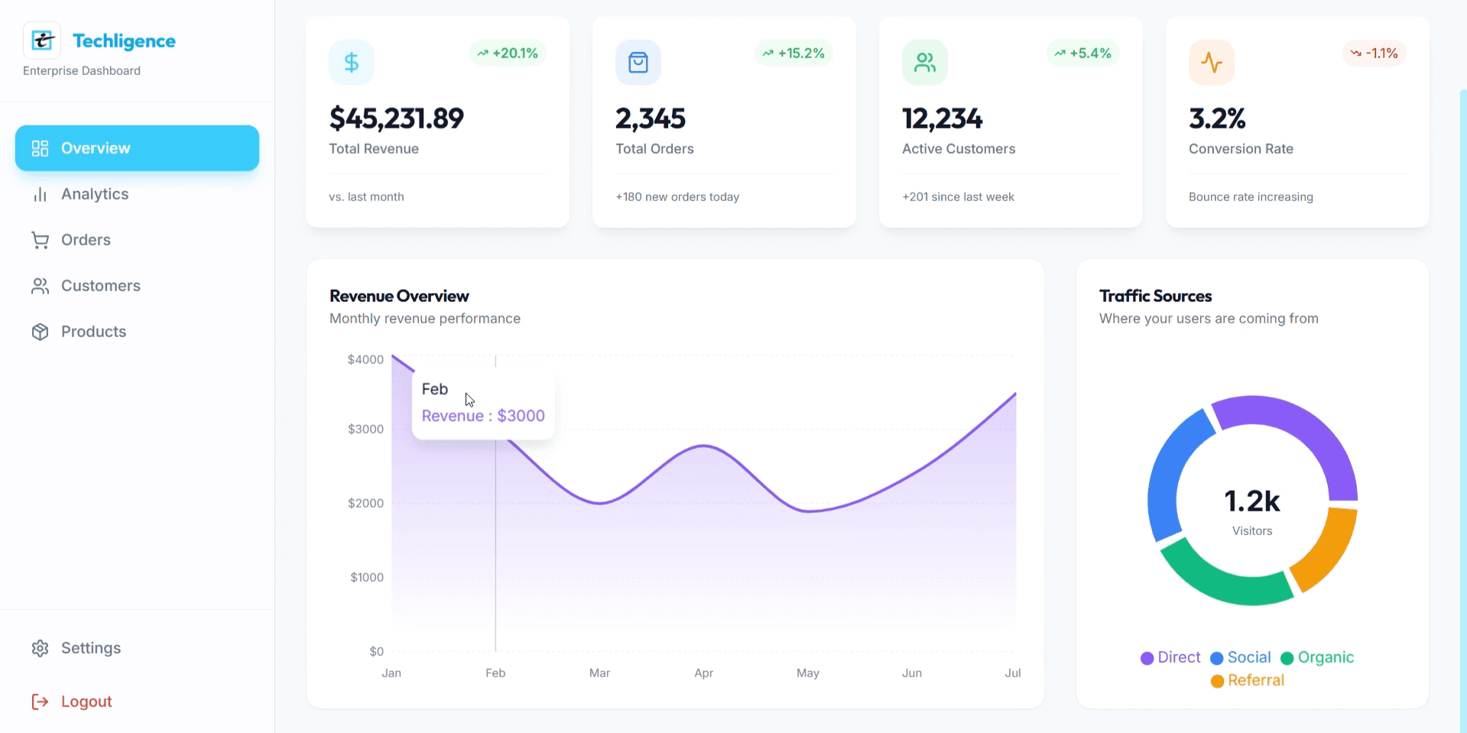This screenshot has height=733, width=1467.
Task: Select the Analytics bar-chart icon in sidebar
Action: 40,194
